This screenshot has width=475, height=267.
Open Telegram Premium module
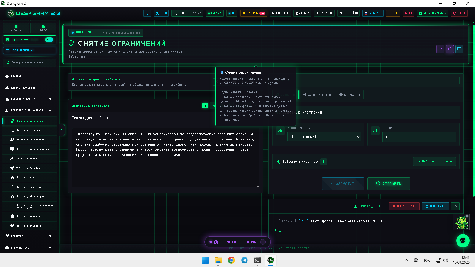pos(30,168)
